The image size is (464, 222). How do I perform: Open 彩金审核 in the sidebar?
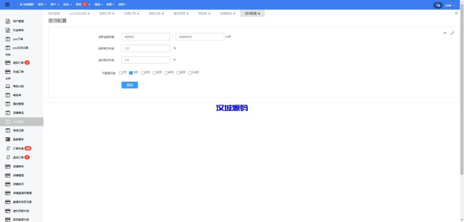coord(22,30)
